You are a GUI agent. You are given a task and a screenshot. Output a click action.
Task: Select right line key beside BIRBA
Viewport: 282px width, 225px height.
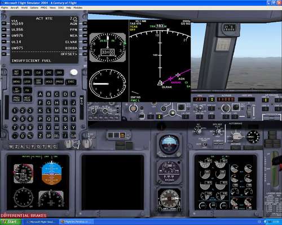(x=85, y=48)
